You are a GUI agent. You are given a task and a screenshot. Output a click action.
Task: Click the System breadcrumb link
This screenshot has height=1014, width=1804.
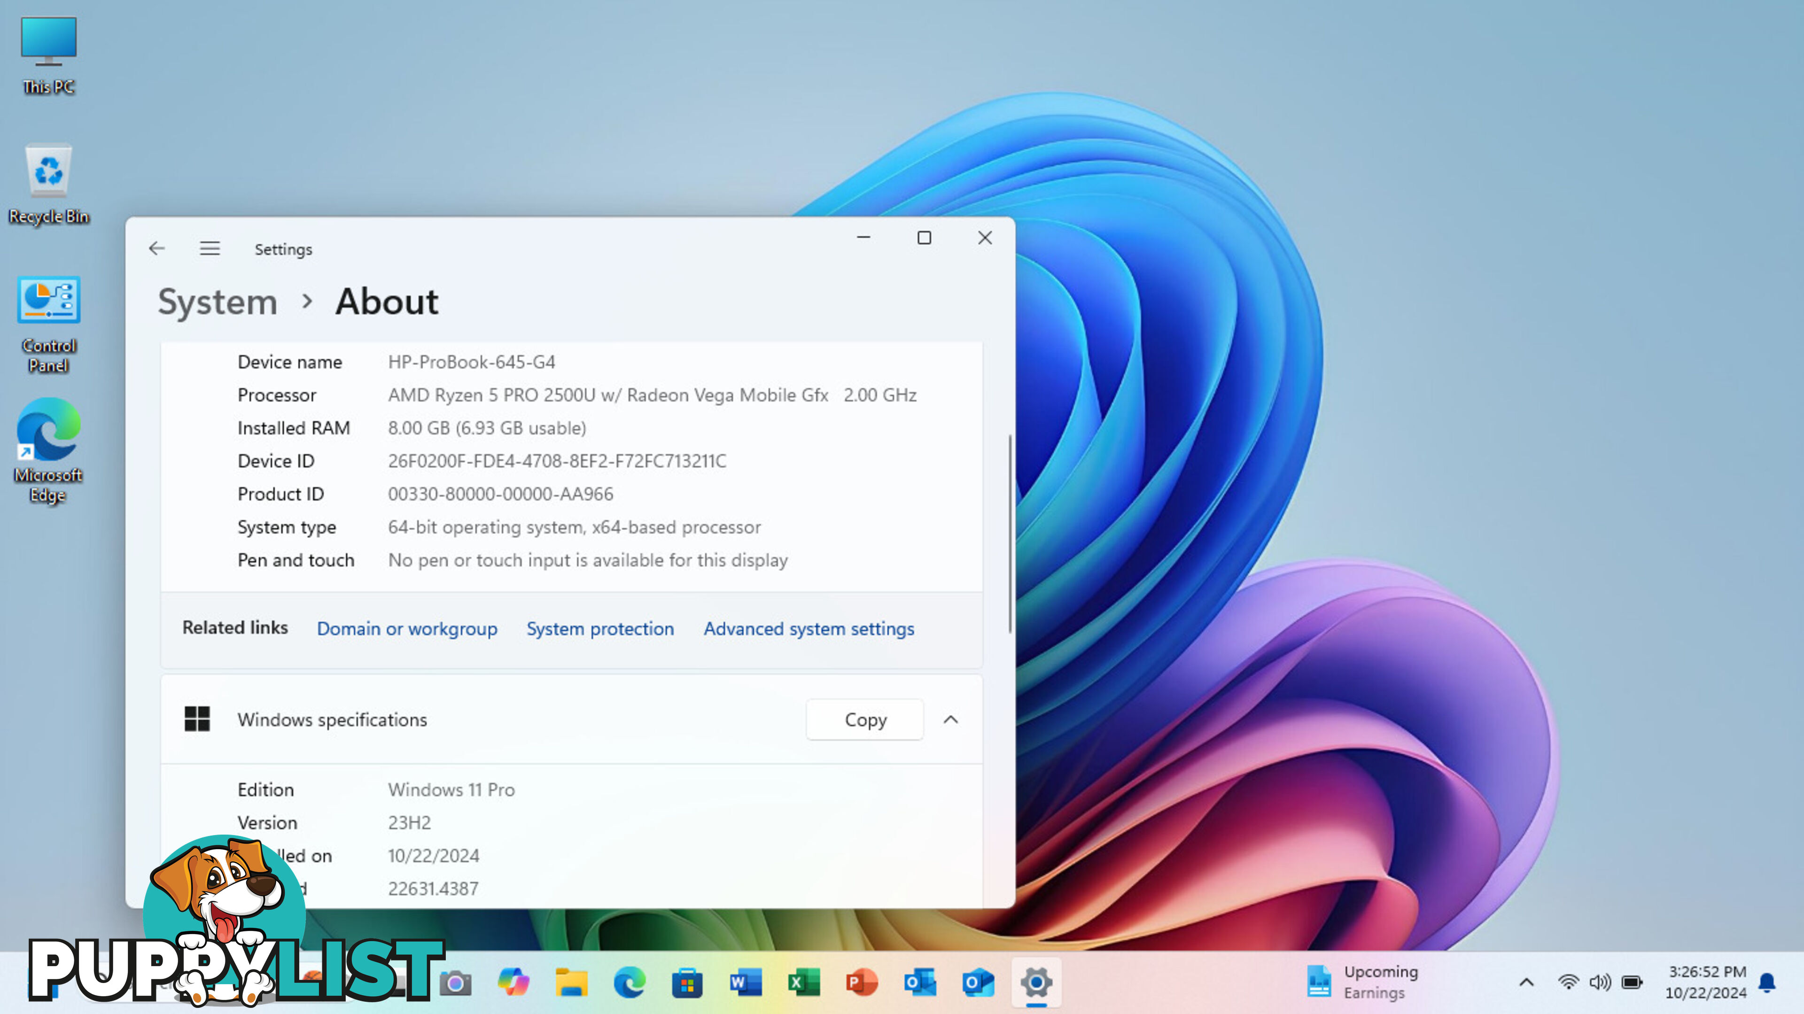[218, 302]
